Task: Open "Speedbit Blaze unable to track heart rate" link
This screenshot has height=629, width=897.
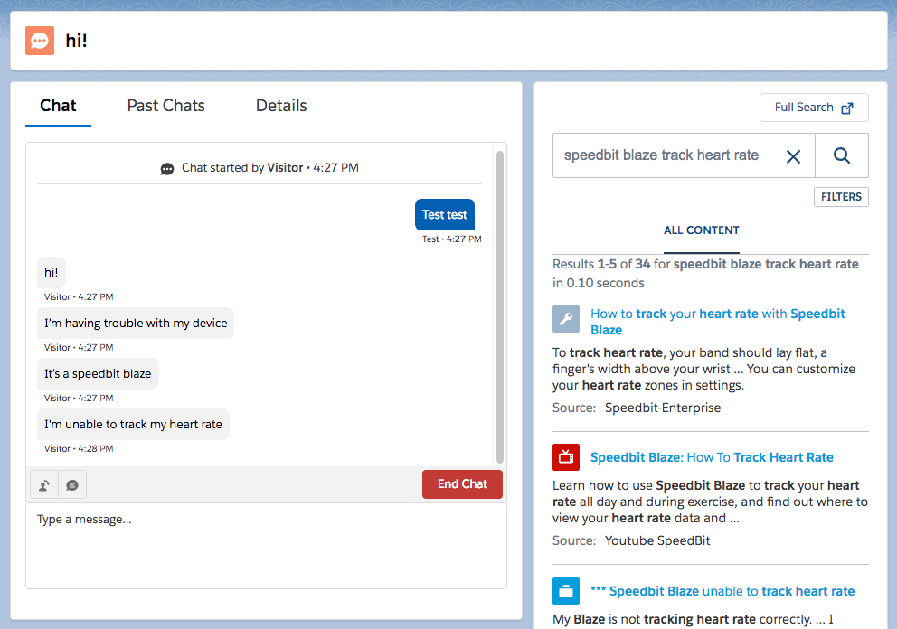Action: 722,591
